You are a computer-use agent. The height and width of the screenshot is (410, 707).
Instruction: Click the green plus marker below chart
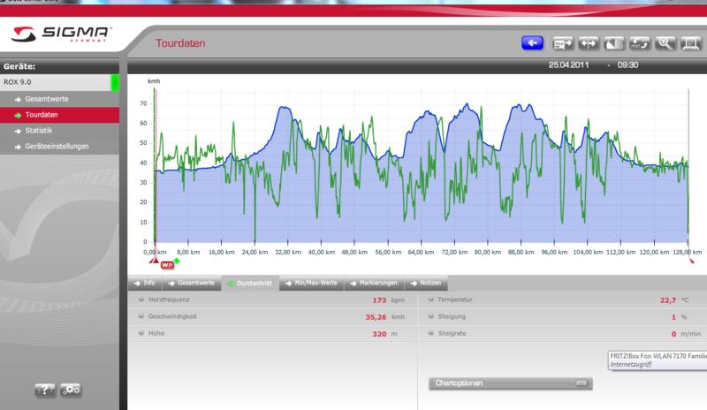point(177,260)
